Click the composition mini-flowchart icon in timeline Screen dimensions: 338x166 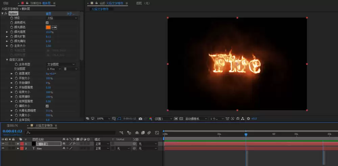[121, 133]
